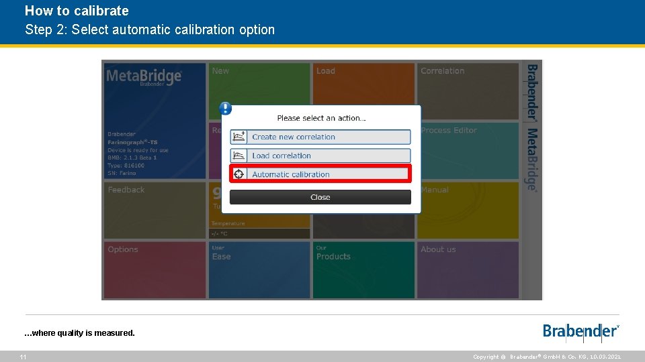
Task: Click the Temperature readout field
Action: click(259, 233)
